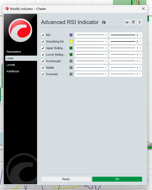Toggle the Overbought line checkbox
Screen dimensions: 152x190
(43, 61)
